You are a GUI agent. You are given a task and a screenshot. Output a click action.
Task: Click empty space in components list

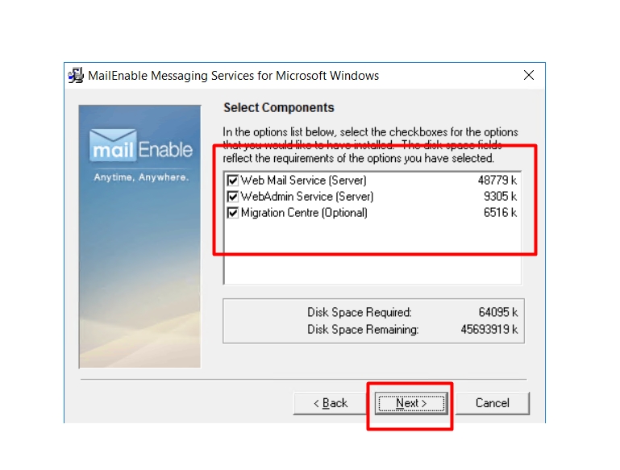371,256
